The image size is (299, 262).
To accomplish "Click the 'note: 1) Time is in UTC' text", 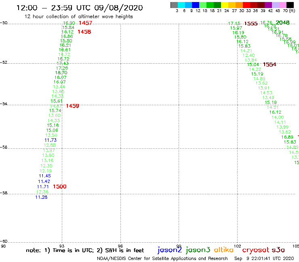I will [x=60, y=250].
